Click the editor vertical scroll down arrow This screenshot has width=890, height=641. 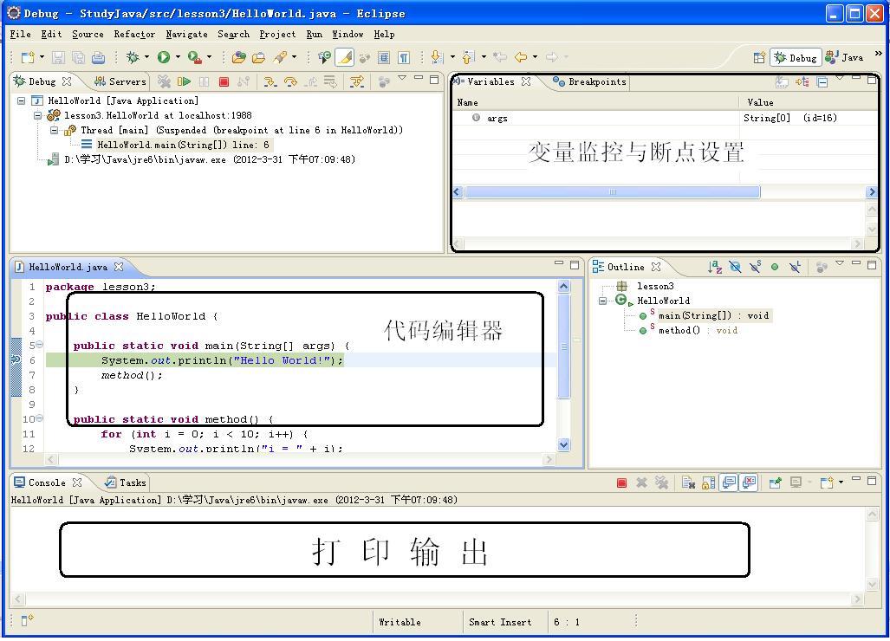563,444
